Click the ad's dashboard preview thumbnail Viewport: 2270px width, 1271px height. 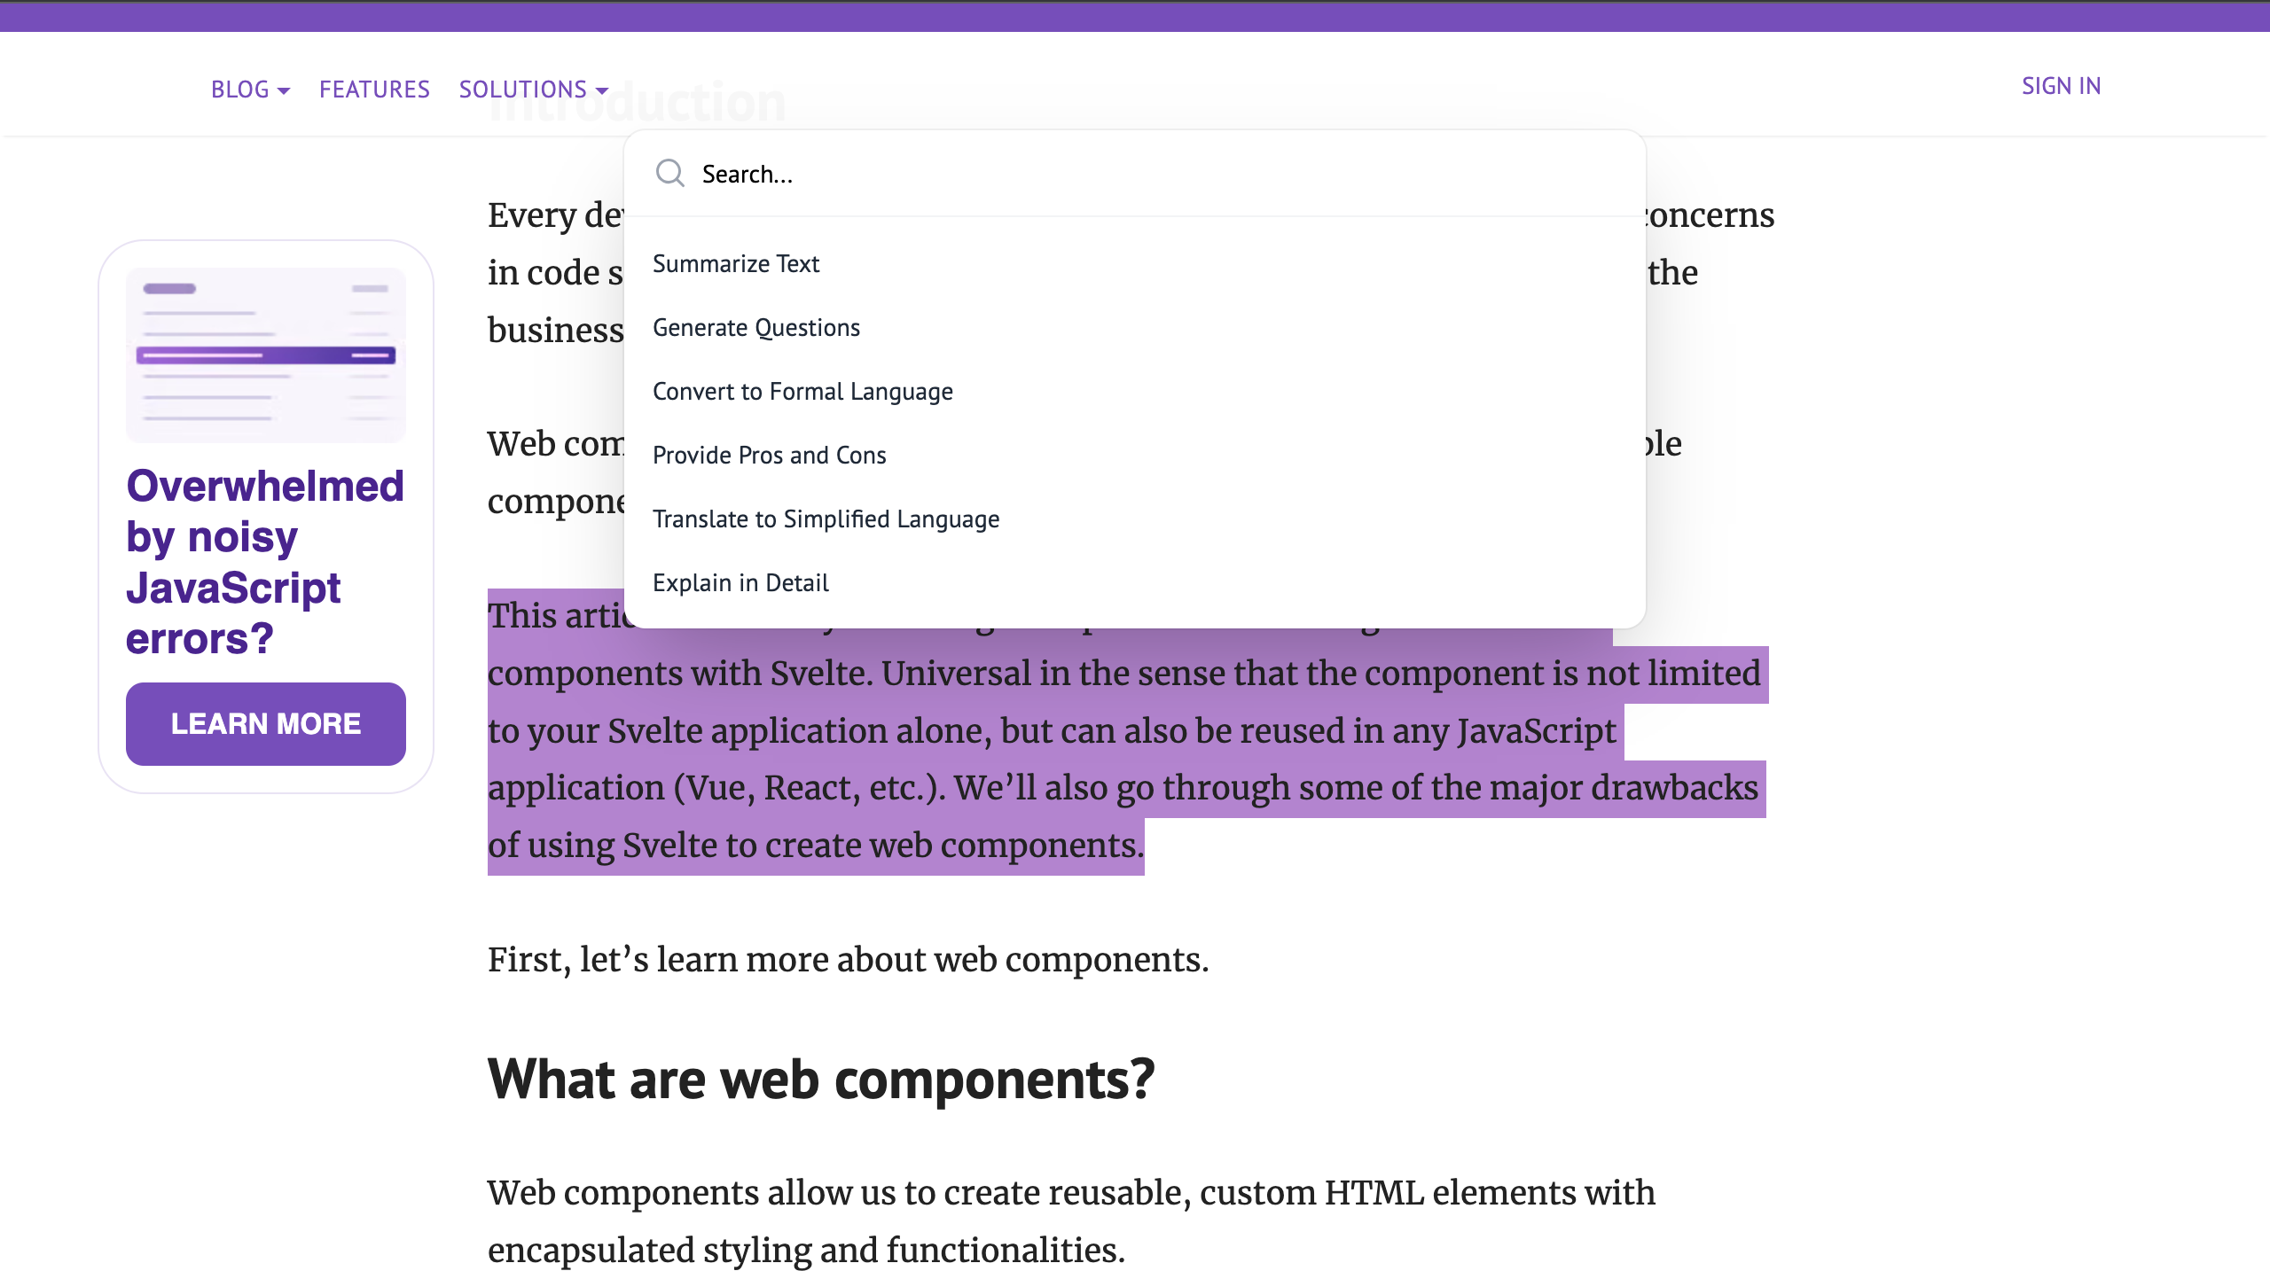[265, 355]
